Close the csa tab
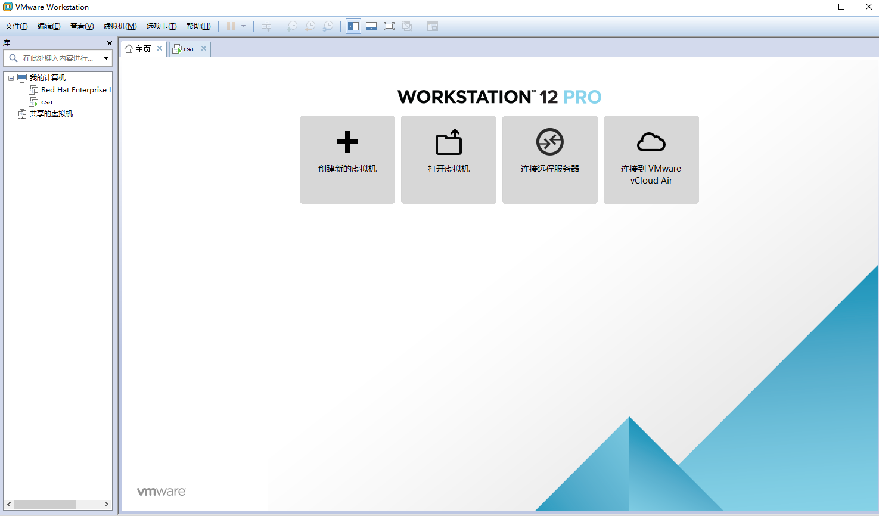 click(204, 48)
